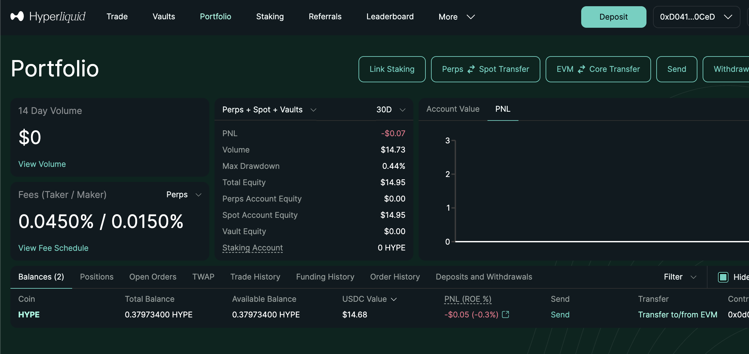Click the Staking Account underlined label
Image resolution: width=749 pixels, height=354 pixels.
(x=252, y=248)
